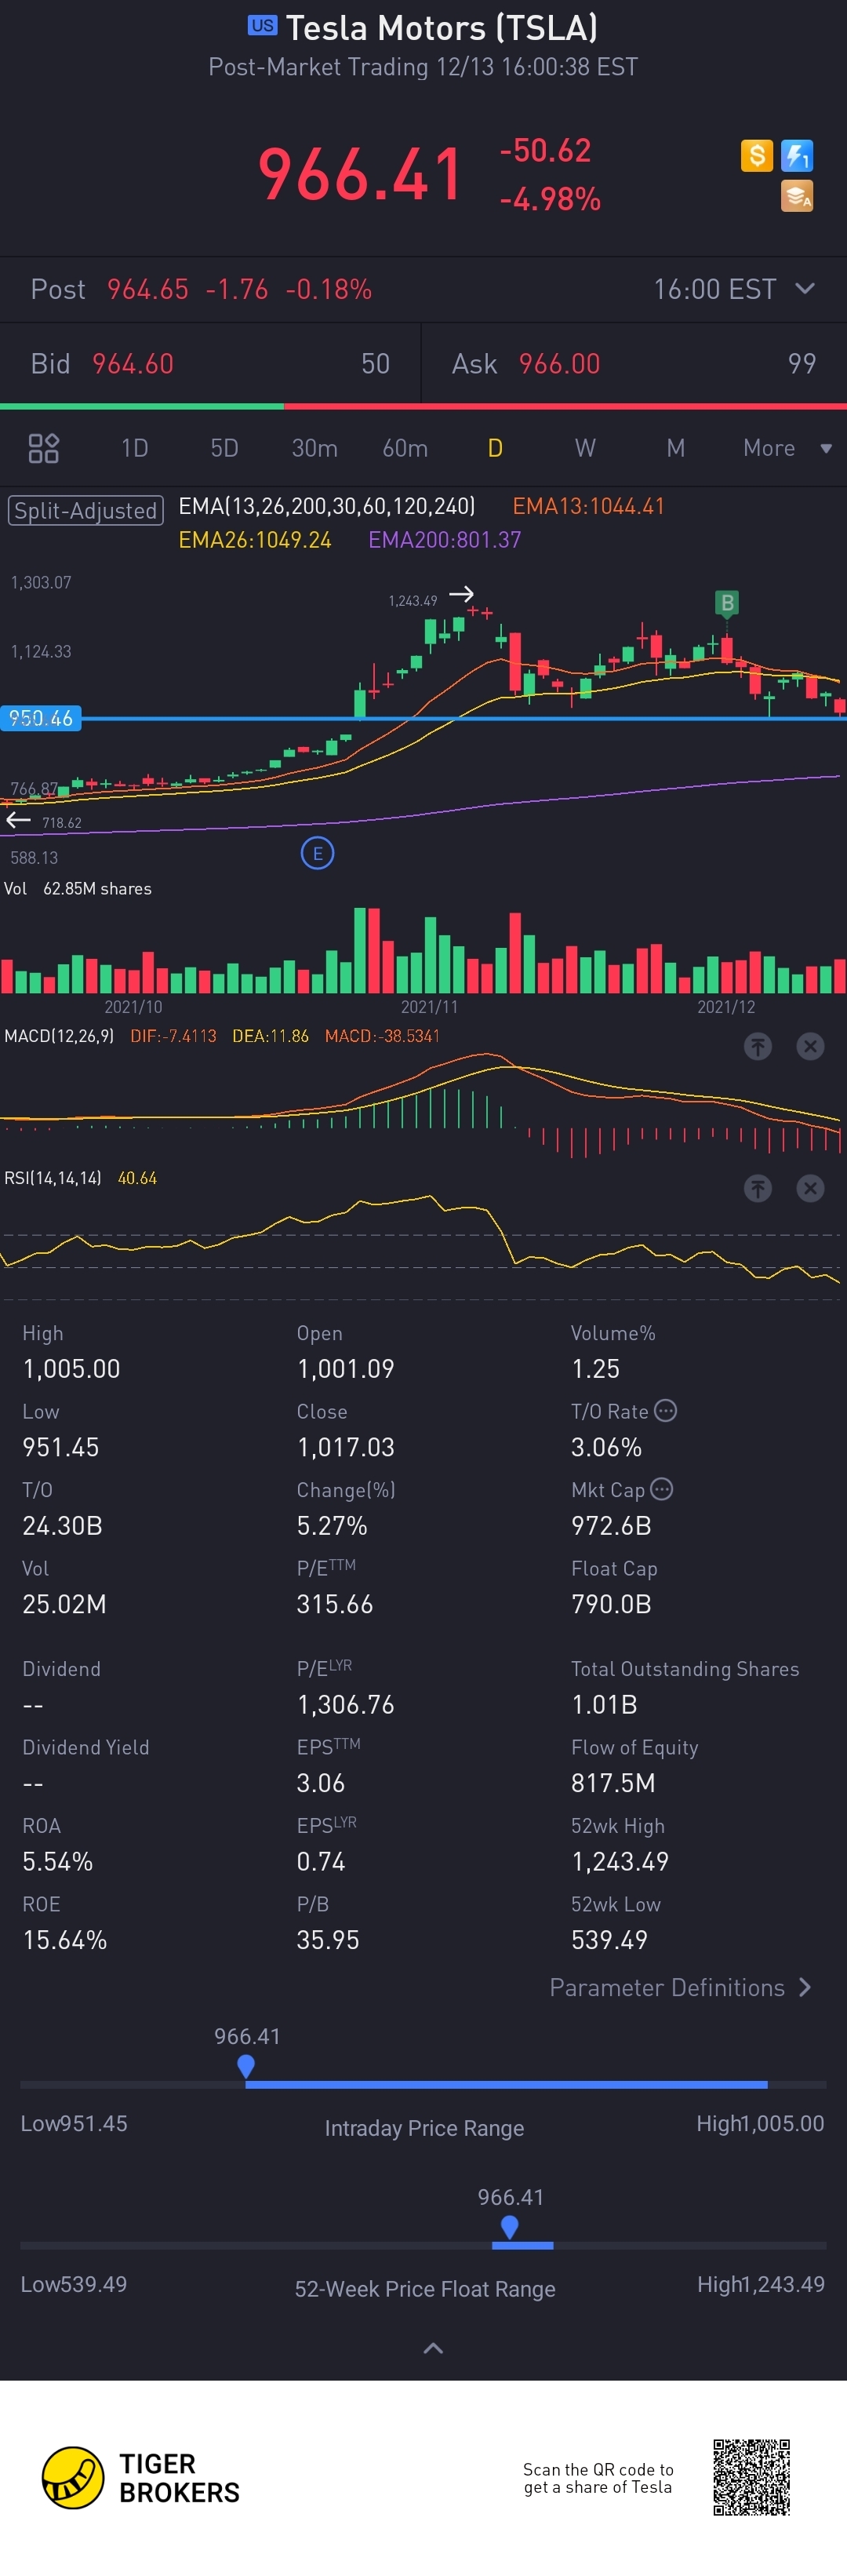Viewport: 847px width, 2576px height.
Task: Tap the MACD(12,26,9) indicator label
Action: coord(59,1036)
